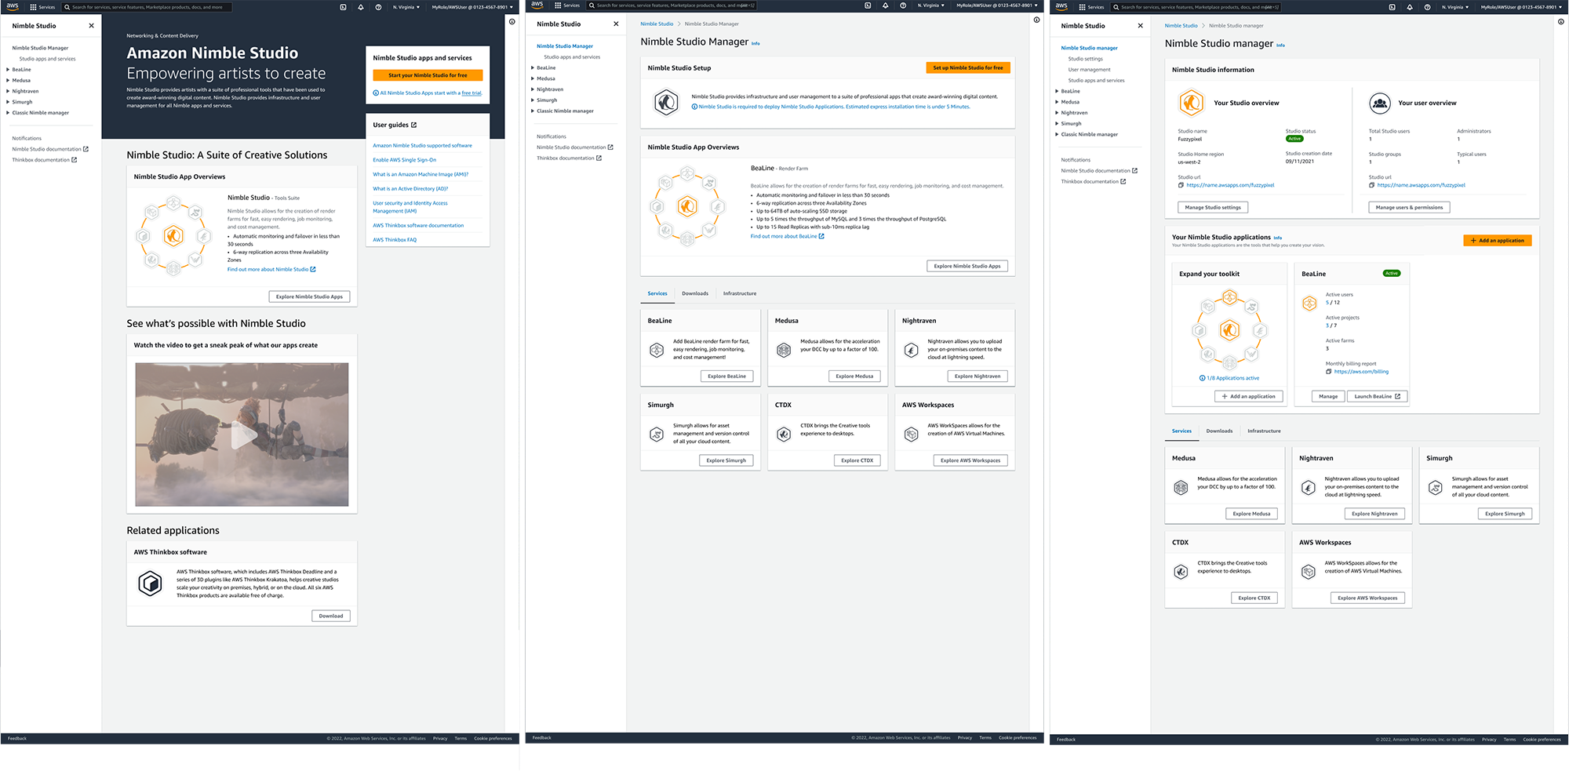Click the orange Your Studio overview icon
1569x771 pixels.
coord(1191,103)
